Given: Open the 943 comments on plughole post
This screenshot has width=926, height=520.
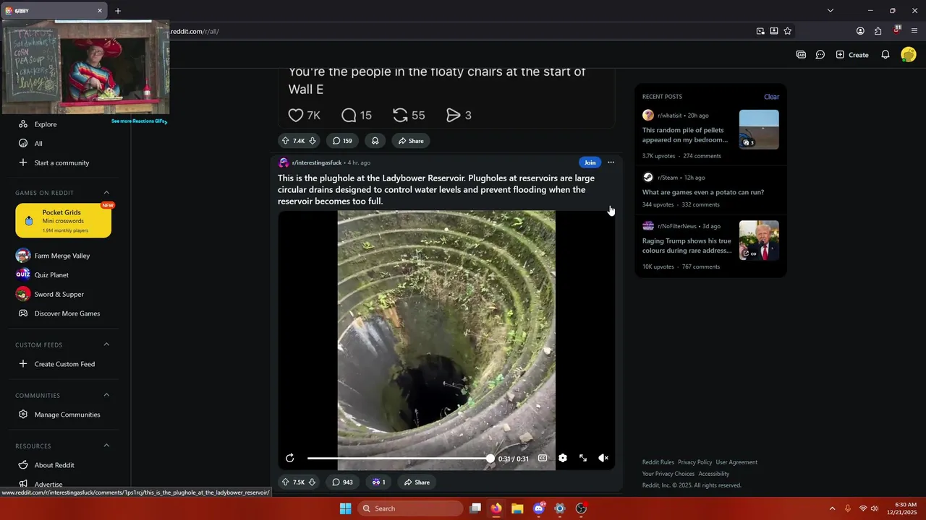Looking at the screenshot, I should pos(343,482).
